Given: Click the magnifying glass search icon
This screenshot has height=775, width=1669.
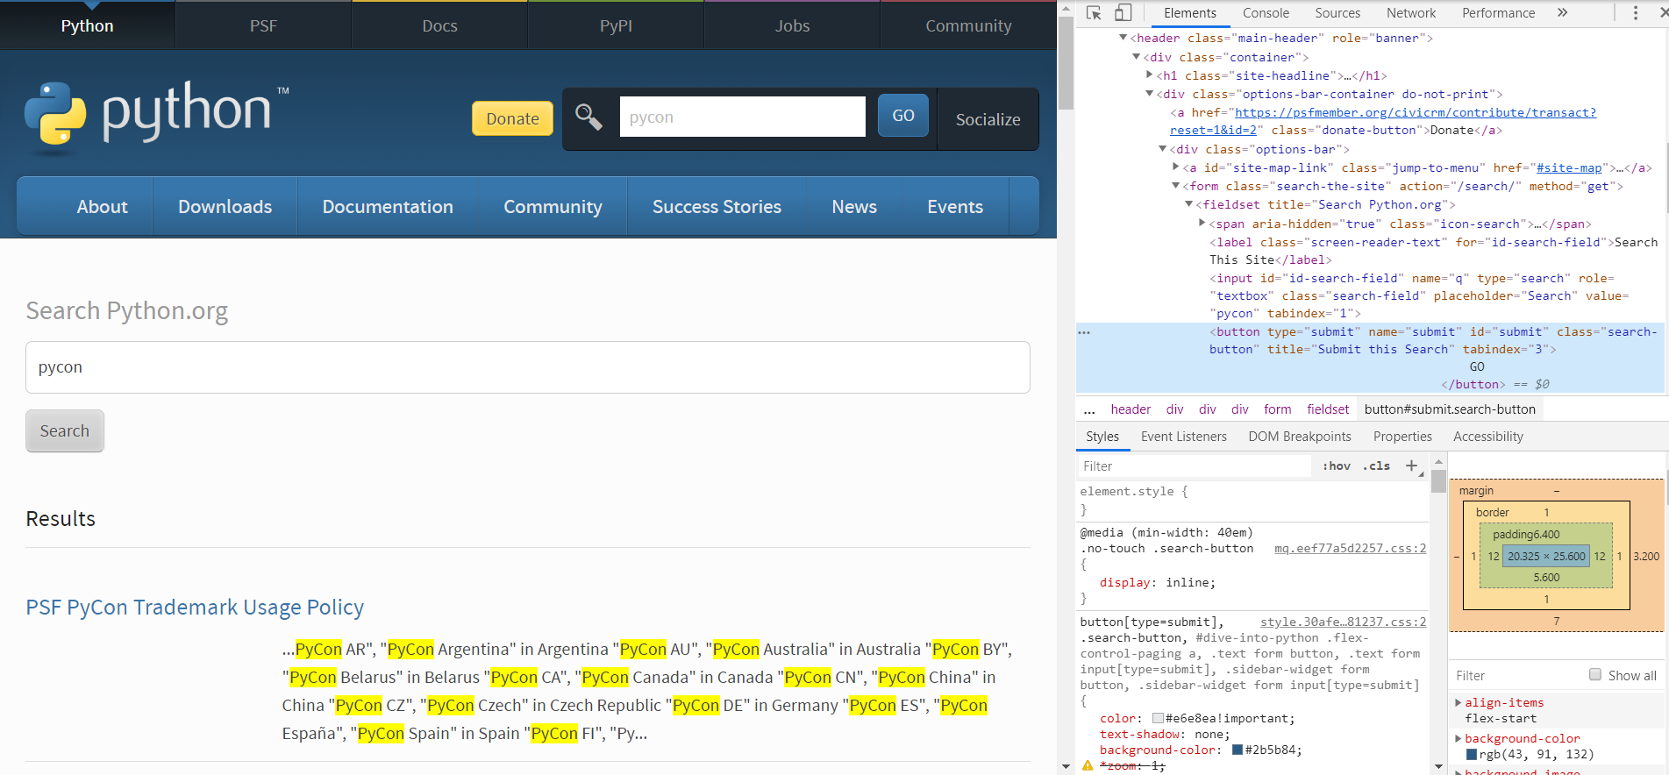Looking at the screenshot, I should coord(588,117).
